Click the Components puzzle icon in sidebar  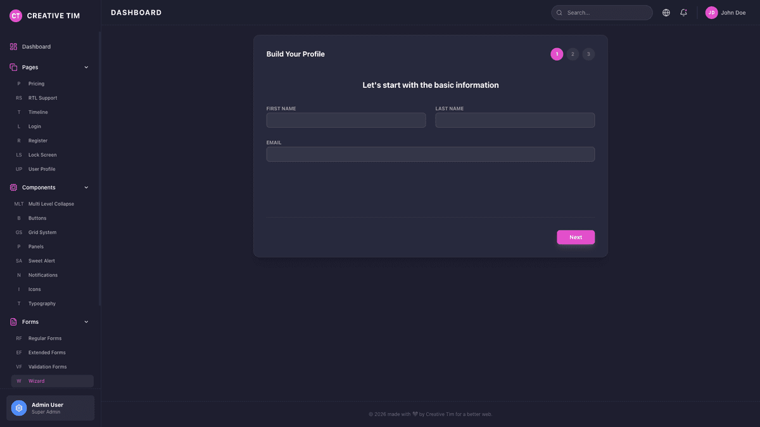coord(12,187)
